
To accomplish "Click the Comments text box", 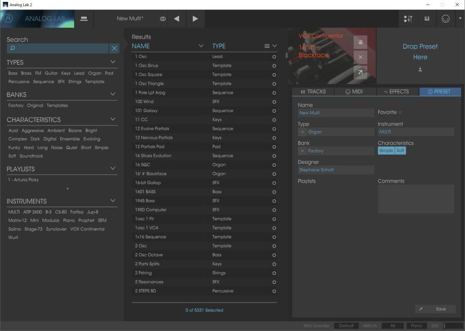I will coord(416,199).
